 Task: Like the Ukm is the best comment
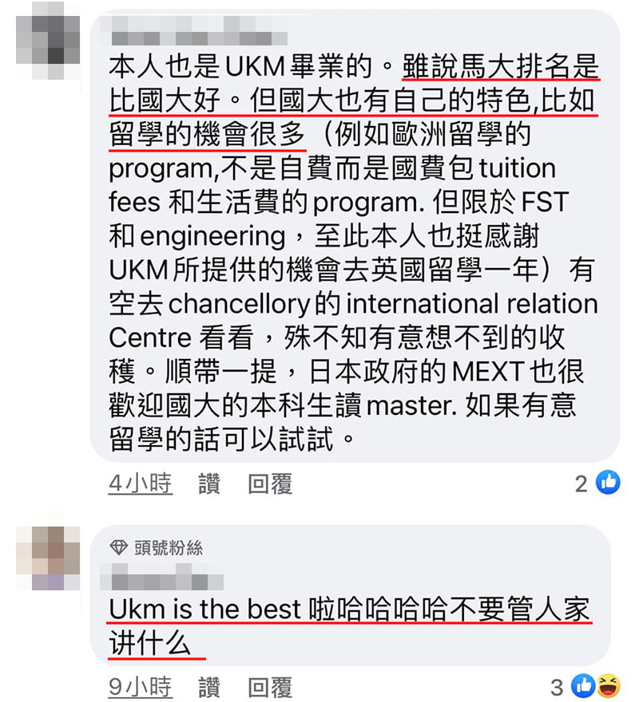coord(209,687)
